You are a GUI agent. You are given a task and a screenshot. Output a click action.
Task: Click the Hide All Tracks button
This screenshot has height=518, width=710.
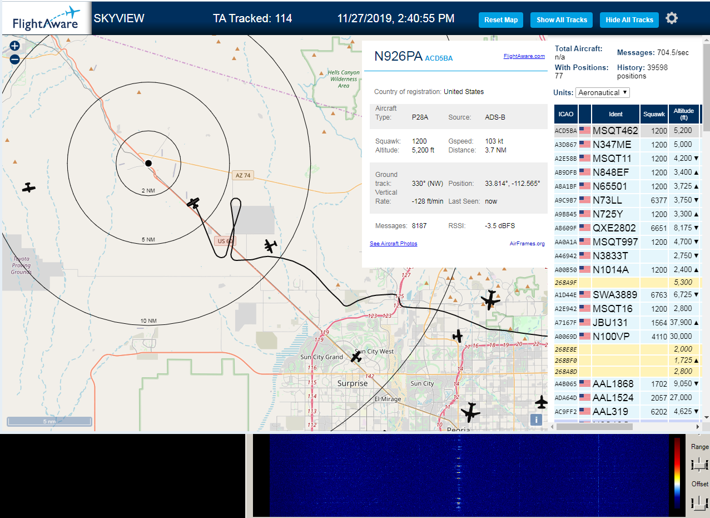(x=629, y=20)
